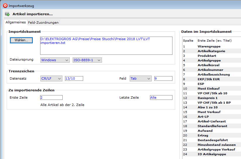Open the Datensatz CR/LF dropdown
The width and height of the screenshot is (241, 159).
pyautogui.click(x=51, y=78)
